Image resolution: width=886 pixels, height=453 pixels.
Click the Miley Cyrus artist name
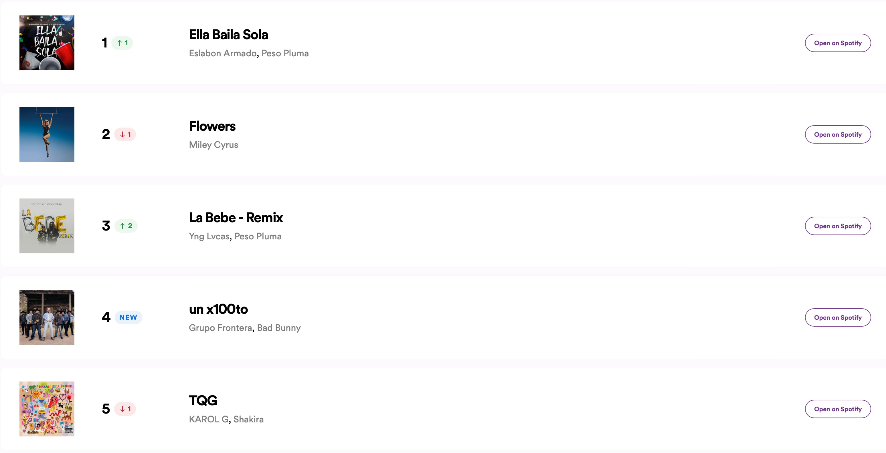tap(213, 145)
